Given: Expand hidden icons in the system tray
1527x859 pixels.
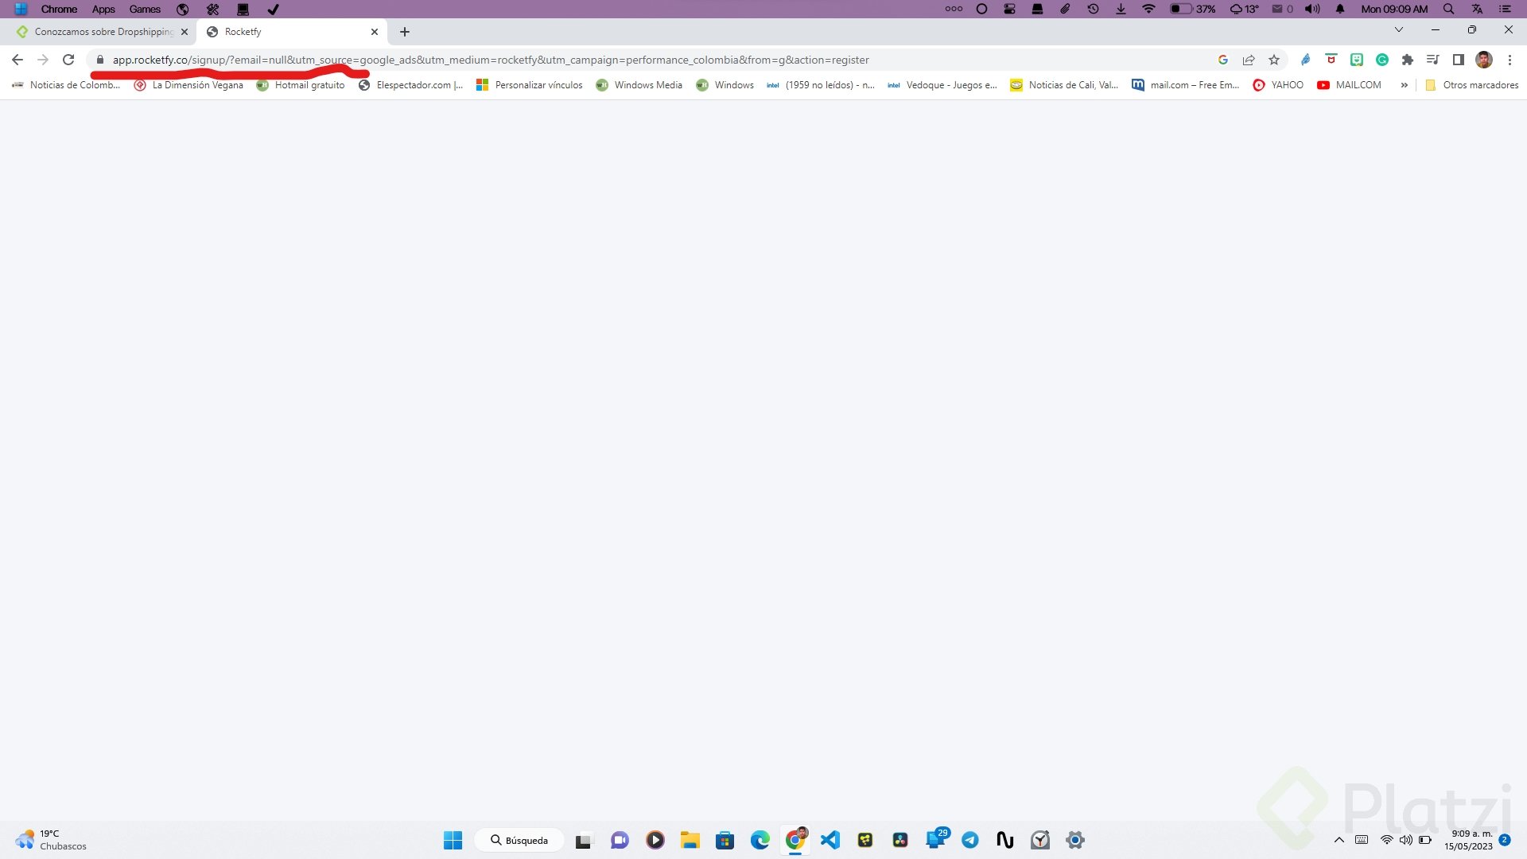Looking at the screenshot, I should tap(1339, 840).
